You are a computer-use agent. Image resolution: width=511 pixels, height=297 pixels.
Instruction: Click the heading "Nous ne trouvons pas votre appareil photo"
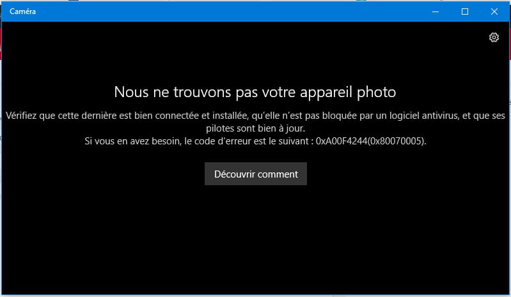tap(255, 92)
